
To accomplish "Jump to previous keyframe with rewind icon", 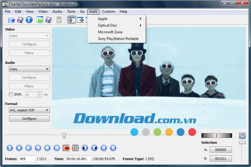I will click(47, 148).
